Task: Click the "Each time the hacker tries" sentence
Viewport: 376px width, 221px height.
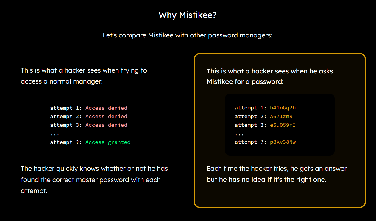Action: click(x=277, y=169)
